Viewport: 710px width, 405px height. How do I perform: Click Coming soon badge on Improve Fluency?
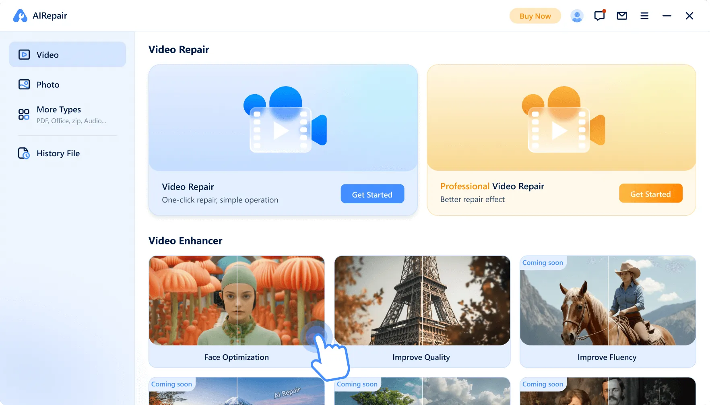point(543,262)
